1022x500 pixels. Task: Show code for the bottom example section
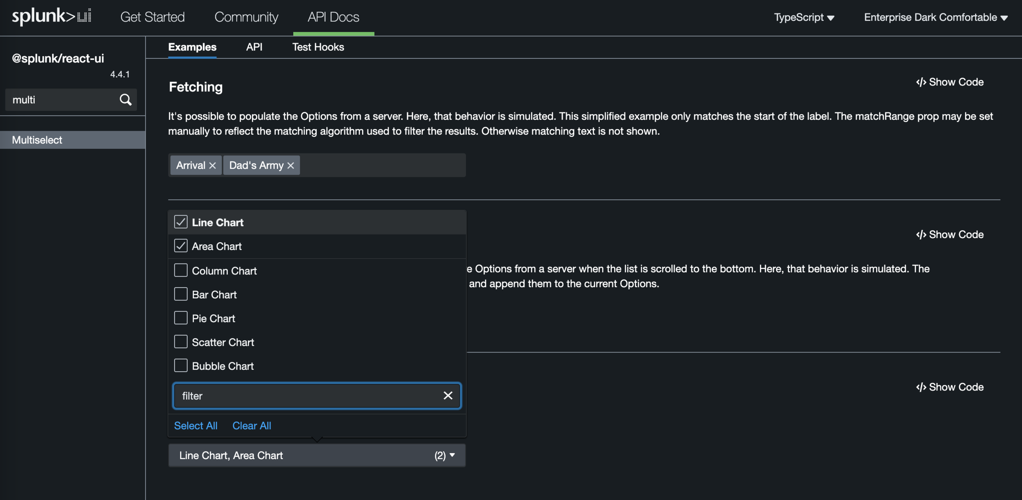[x=950, y=387]
